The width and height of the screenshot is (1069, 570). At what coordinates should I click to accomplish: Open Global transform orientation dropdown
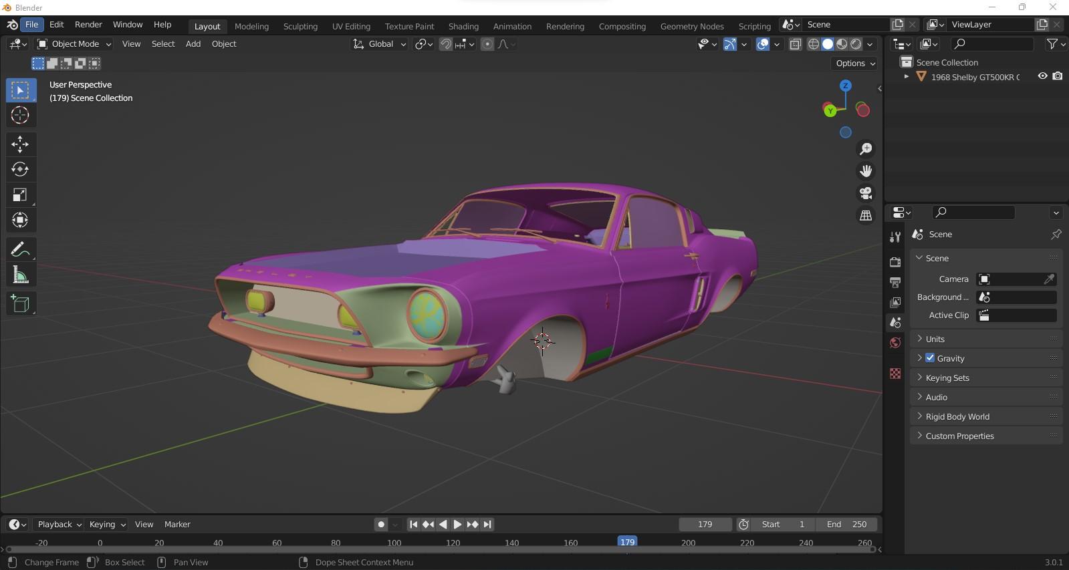379,44
